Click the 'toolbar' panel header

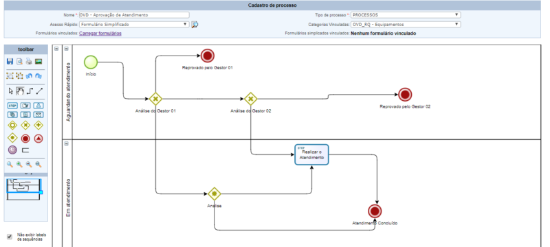tap(26, 49)
